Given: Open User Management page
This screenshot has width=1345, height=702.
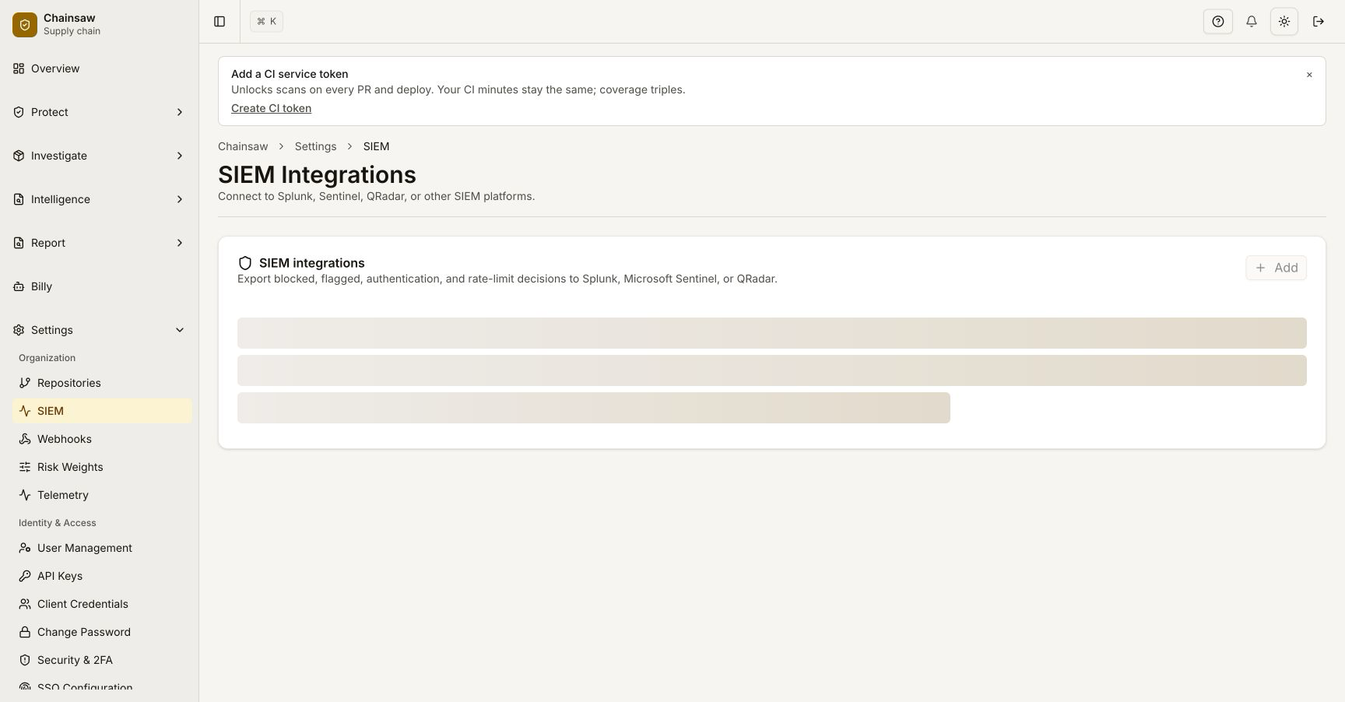Looking at the screenshot, I should pyautogui.click(x=102, y=548).
